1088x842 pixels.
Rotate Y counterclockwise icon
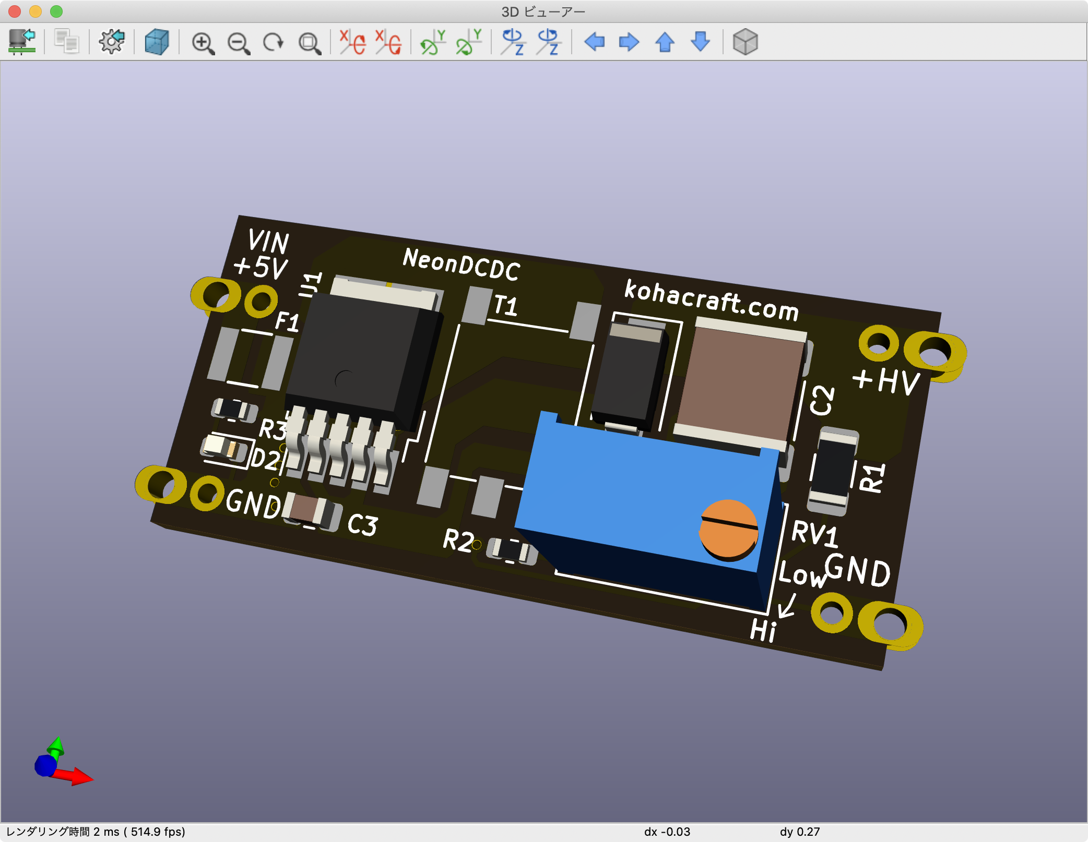pyautogui.click(x=468, y=42)
